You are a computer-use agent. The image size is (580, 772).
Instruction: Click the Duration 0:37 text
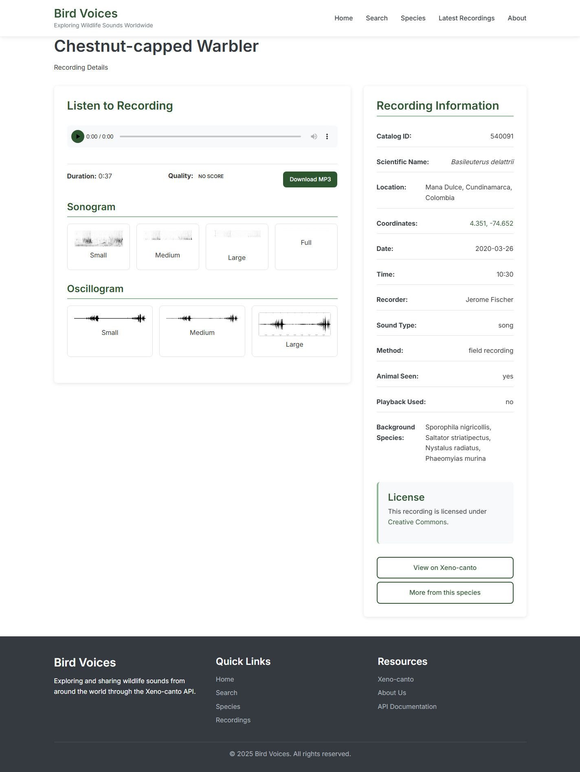pos(90,176)
